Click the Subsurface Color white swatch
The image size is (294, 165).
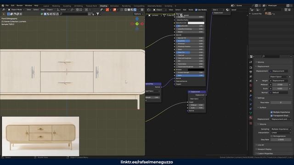pyautogui.click(x=196, y=23)
